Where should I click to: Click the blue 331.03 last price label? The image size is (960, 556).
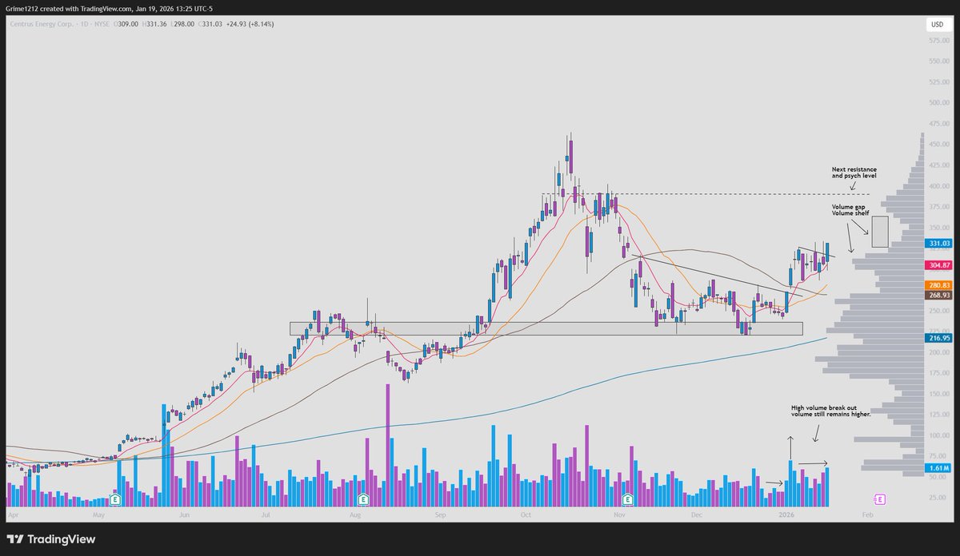[938, 244]
